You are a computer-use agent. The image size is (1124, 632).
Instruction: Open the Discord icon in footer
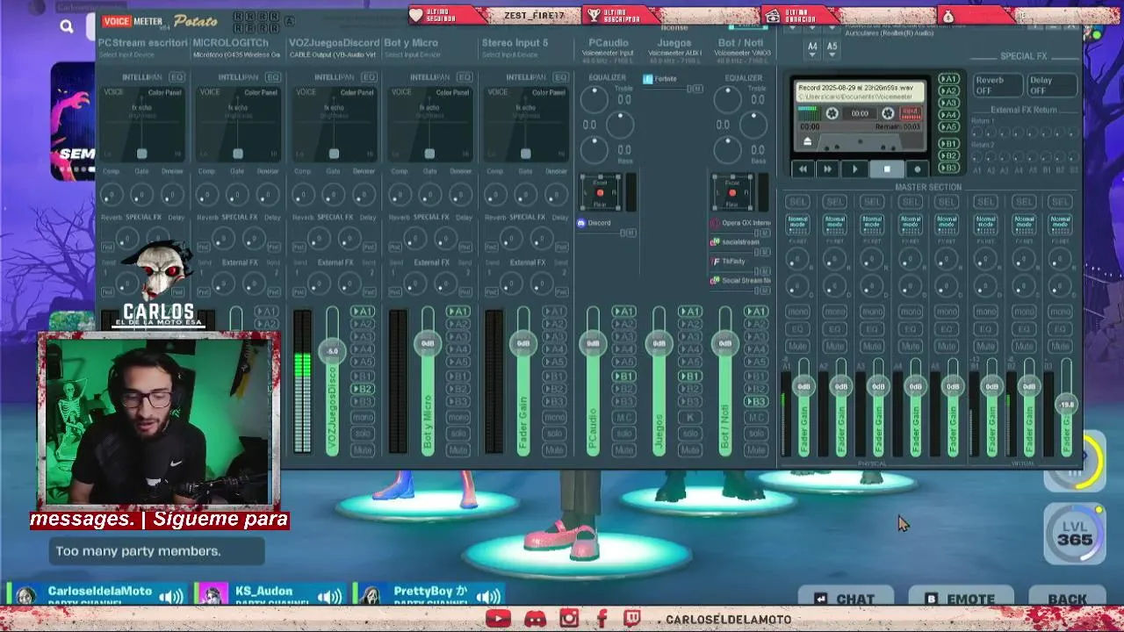(535, 619)
